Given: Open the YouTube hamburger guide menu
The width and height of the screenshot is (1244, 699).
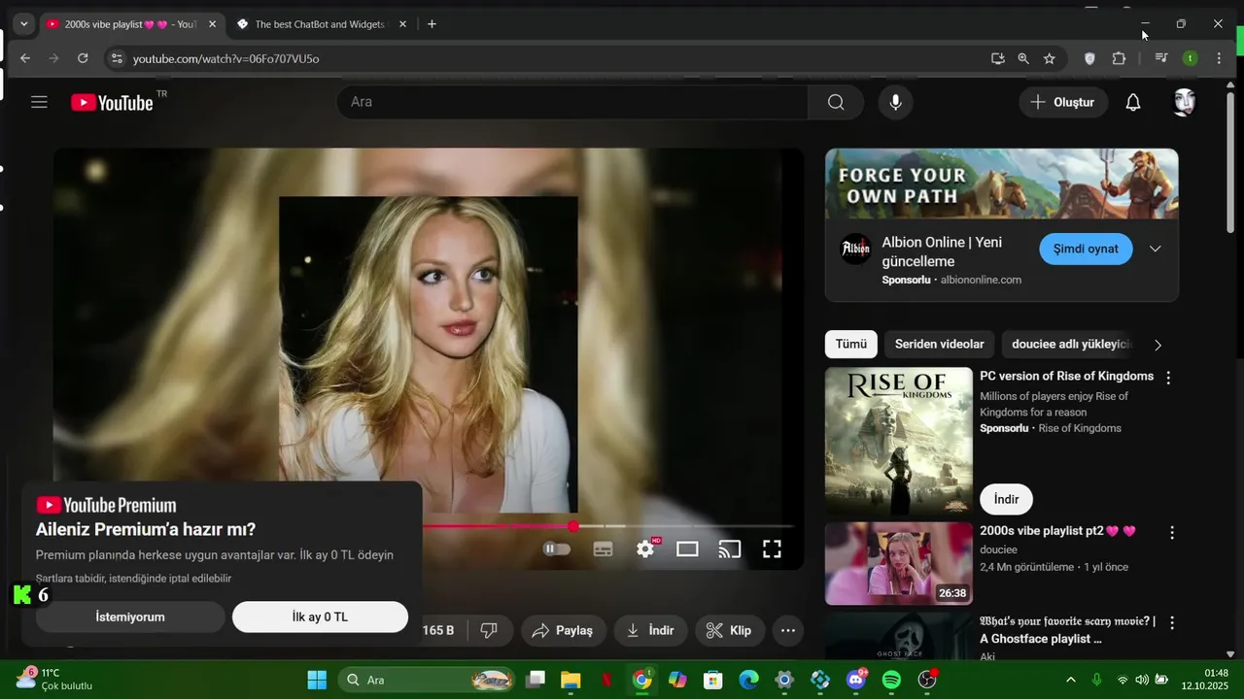Looking at the screenshot, I should click(39, 102).
